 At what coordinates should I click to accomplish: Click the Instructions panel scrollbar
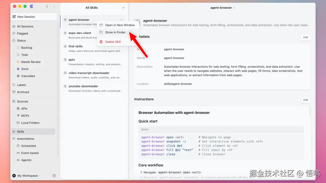pos(310,111)
